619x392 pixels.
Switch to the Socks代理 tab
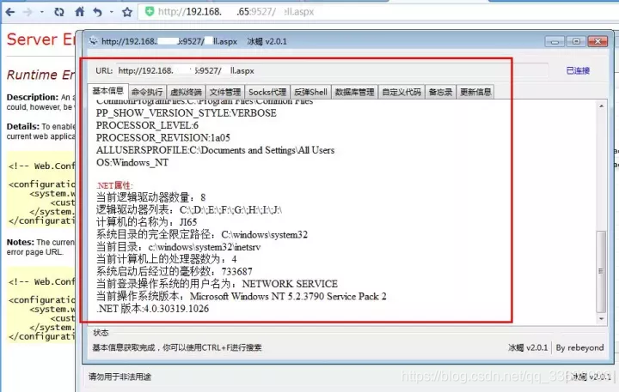[267, 92]
